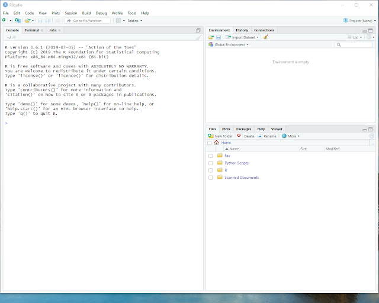This screenshot has height=303, width=379.
Task: Close the Jobs tab
Action: (x=59, y=30)
